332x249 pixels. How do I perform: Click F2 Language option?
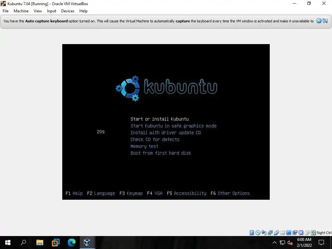101,193
